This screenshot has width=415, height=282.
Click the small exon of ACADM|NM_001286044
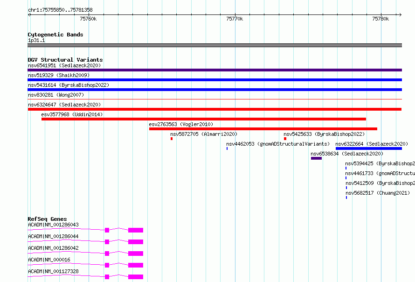107,242
